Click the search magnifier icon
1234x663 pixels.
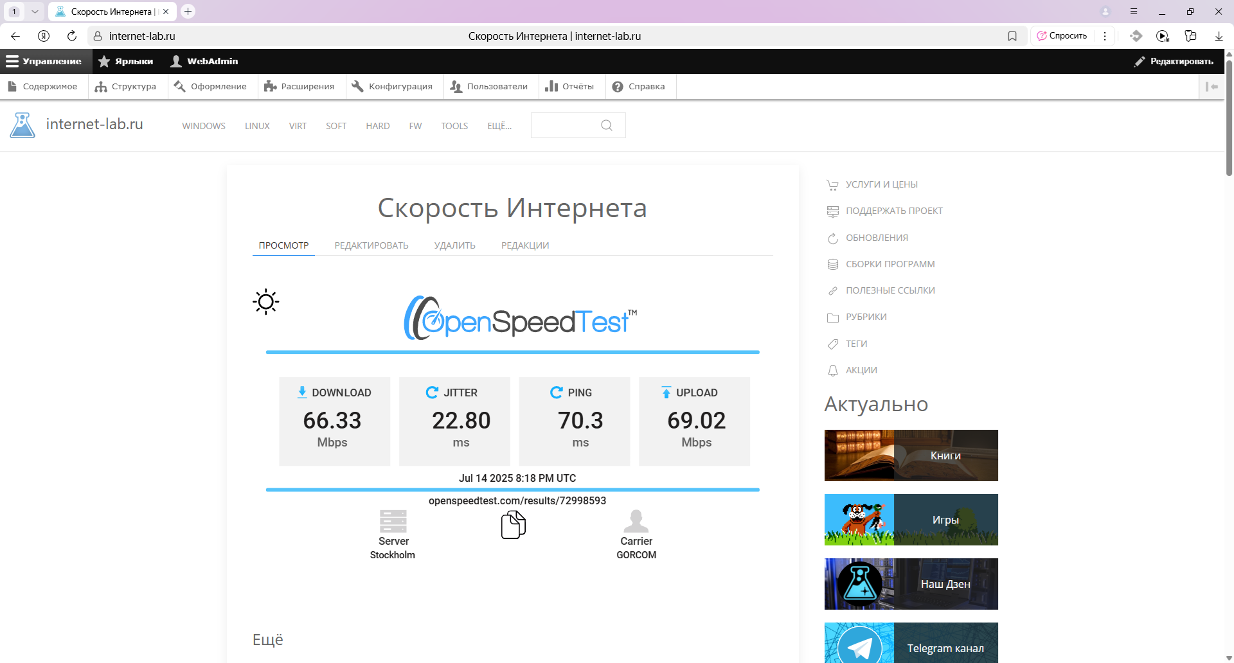click(x=607, y=125)
